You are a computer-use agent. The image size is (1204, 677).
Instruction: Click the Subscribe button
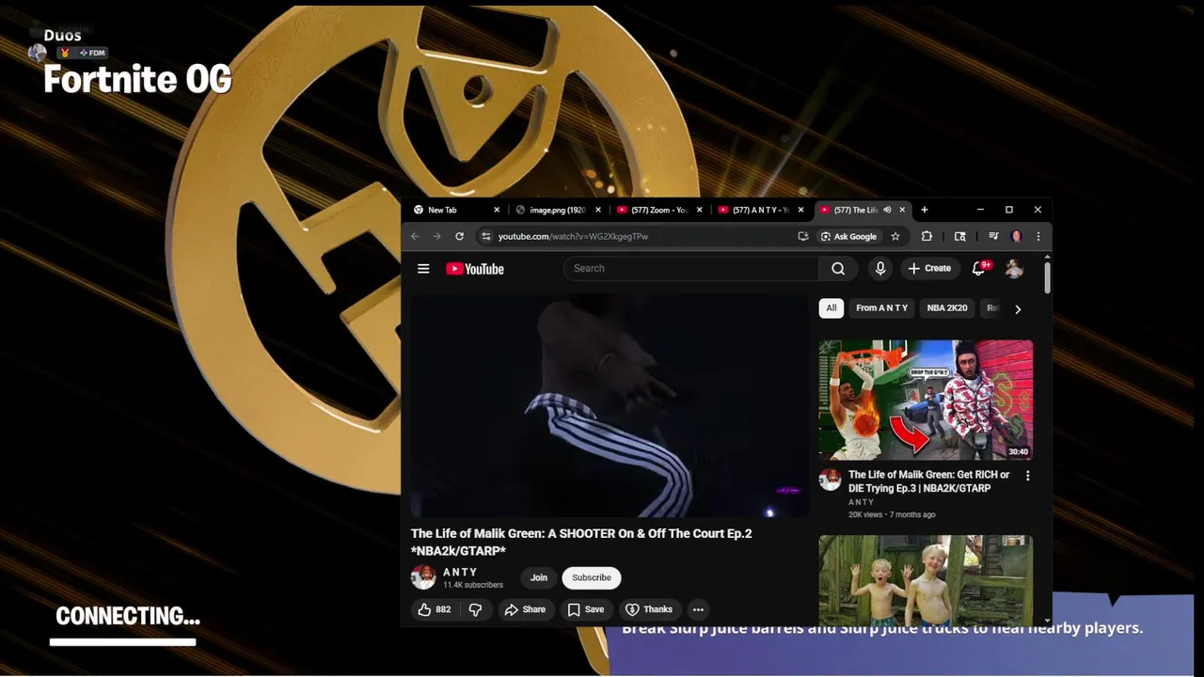pyautogui.click(x=592, y=577)
